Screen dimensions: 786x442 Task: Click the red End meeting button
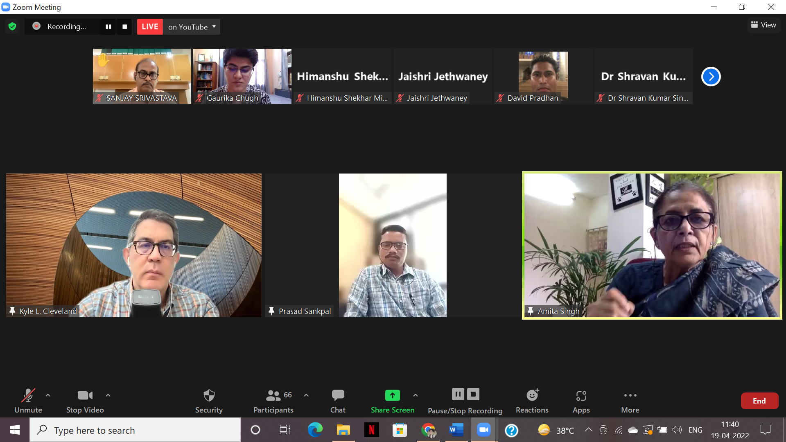759,401
